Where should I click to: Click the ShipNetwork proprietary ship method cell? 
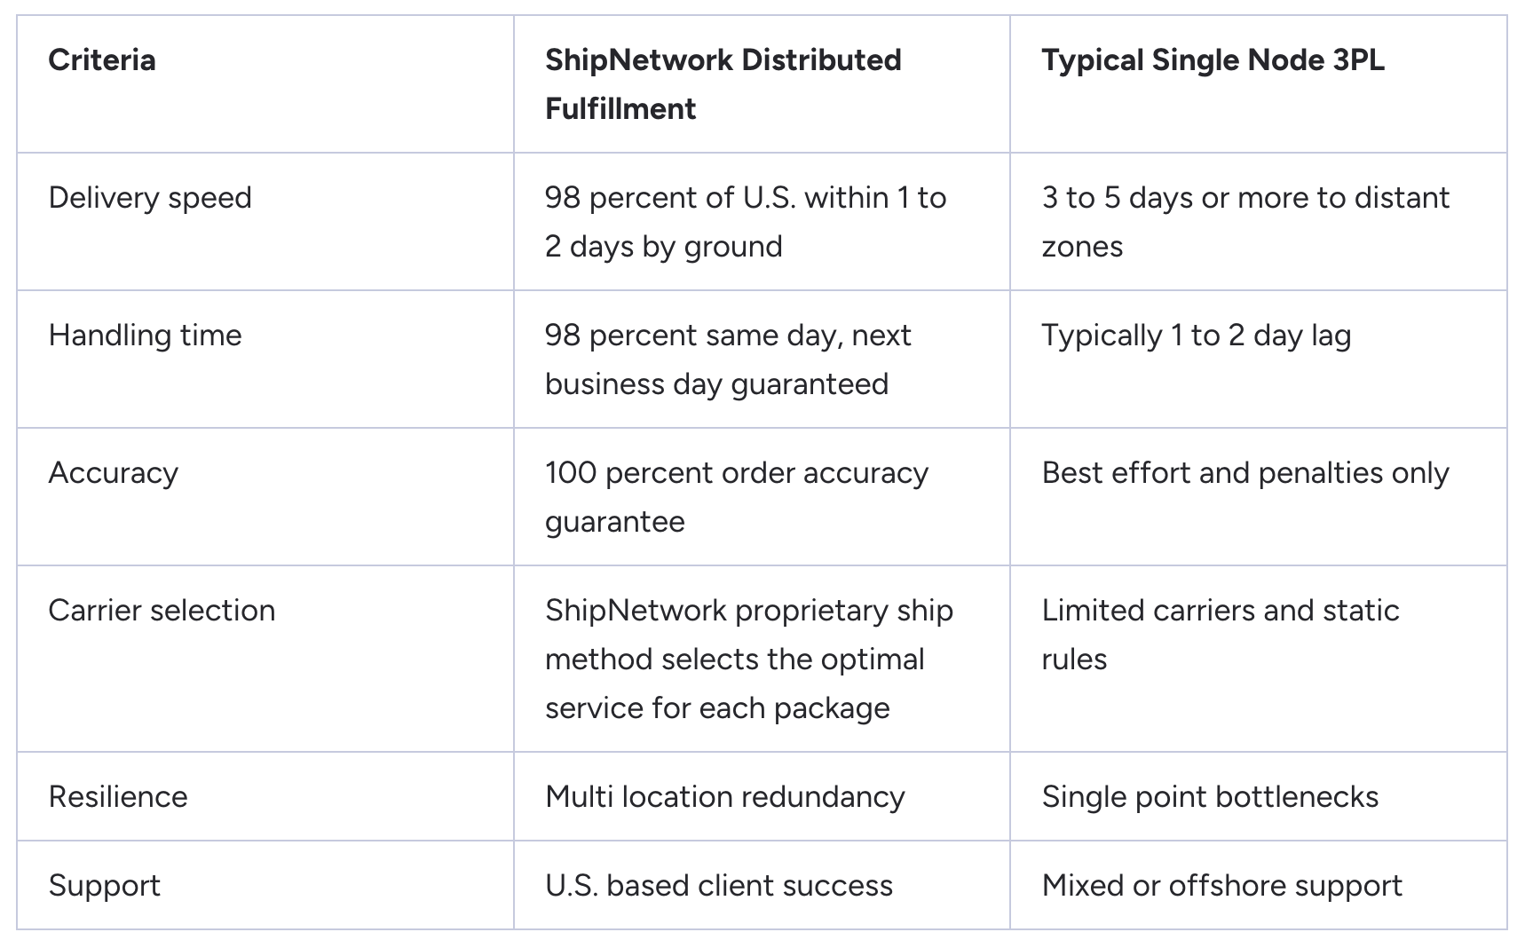(748, 660)
